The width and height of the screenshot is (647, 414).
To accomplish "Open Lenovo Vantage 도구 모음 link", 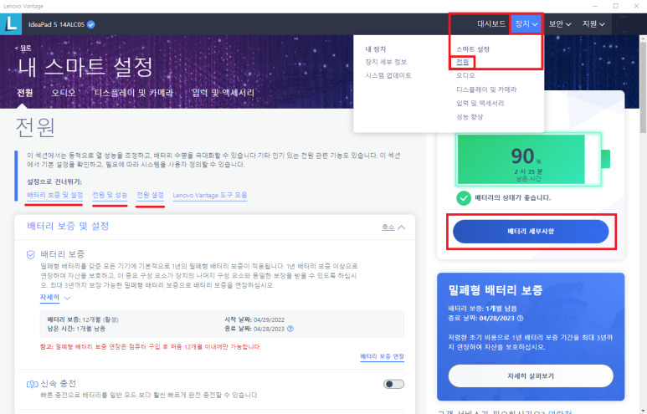I will pyautogui.click(x=209, y=195).
